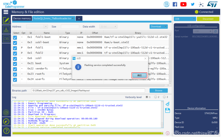222x138 pixels.
Task: Refresh the USB port list
Action: click(x=216, y=31)
